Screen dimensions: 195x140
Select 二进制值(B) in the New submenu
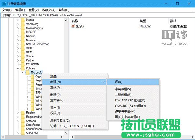[133, 95]
